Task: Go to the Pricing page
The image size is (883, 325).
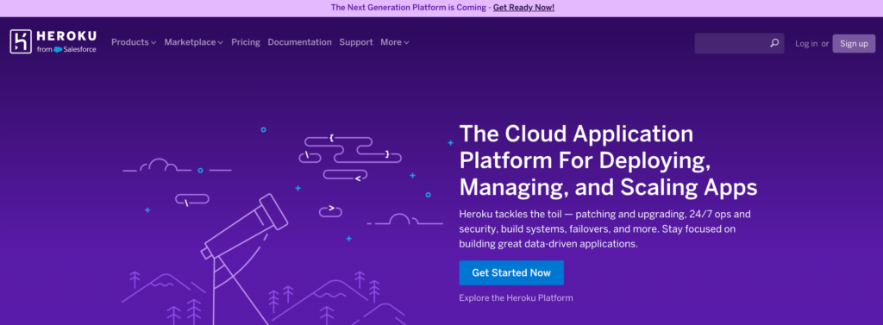Action: pyautogui.click(x=246, y=42)
